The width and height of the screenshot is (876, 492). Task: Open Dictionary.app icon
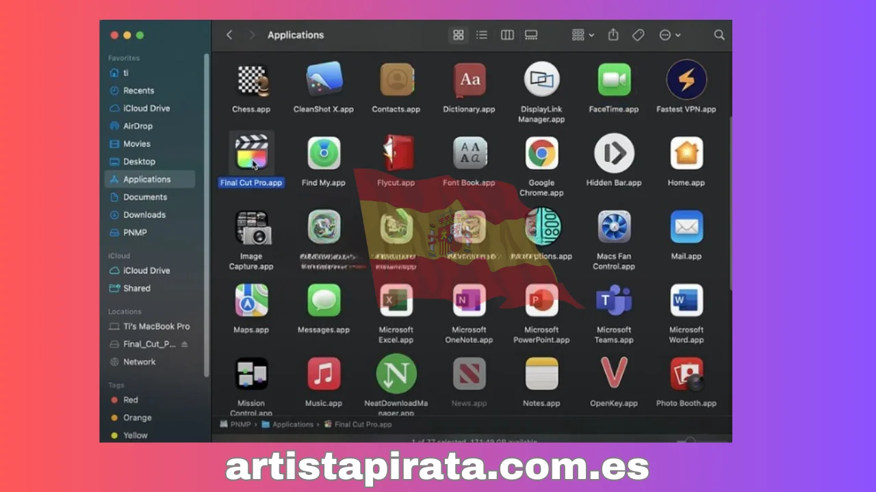pyautogui.click(x=469, y=80)
